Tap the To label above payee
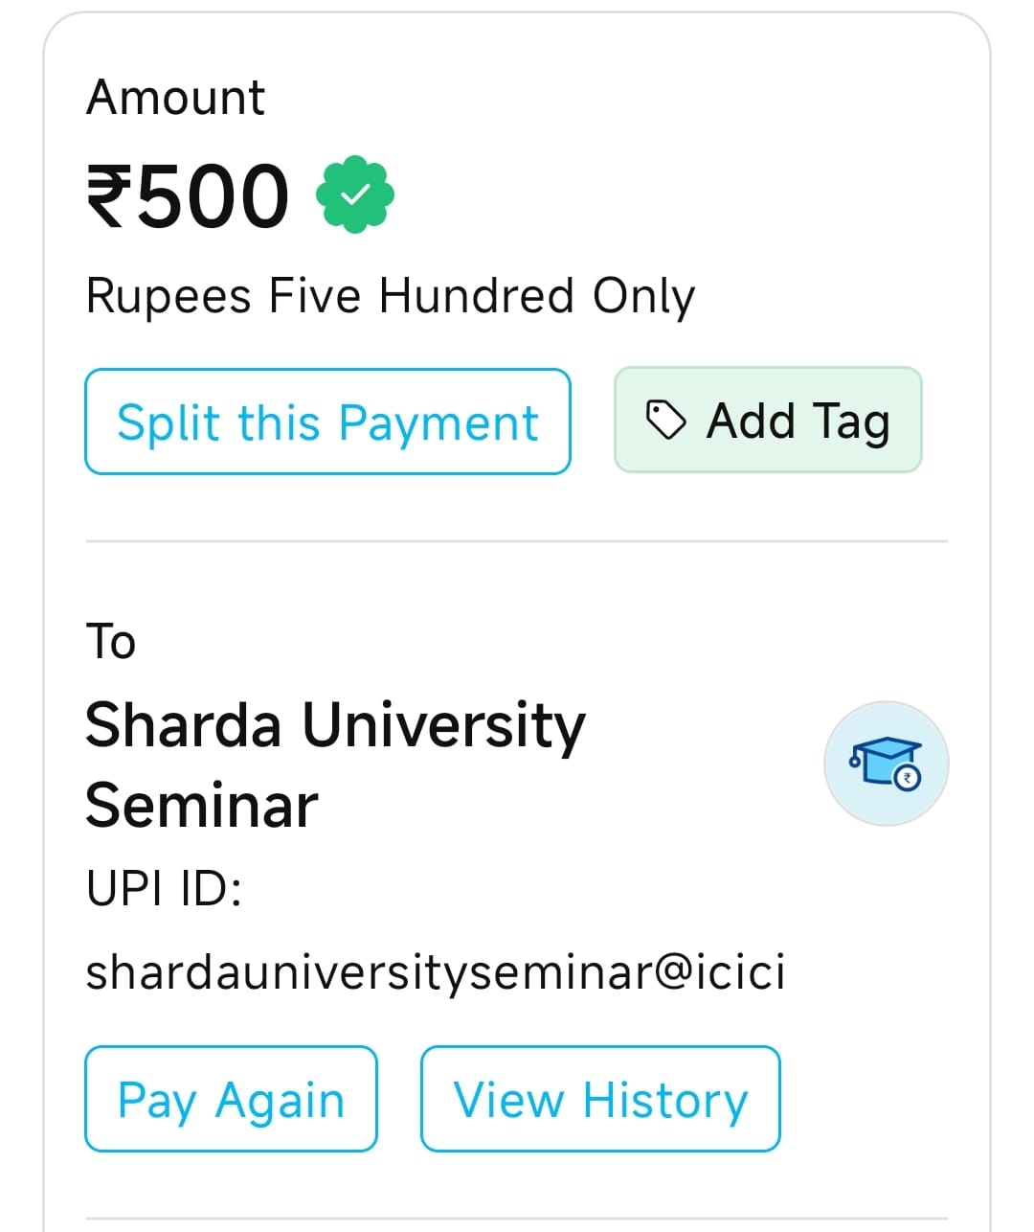This screenshot has height=1232, width=1034. (111, 641)
